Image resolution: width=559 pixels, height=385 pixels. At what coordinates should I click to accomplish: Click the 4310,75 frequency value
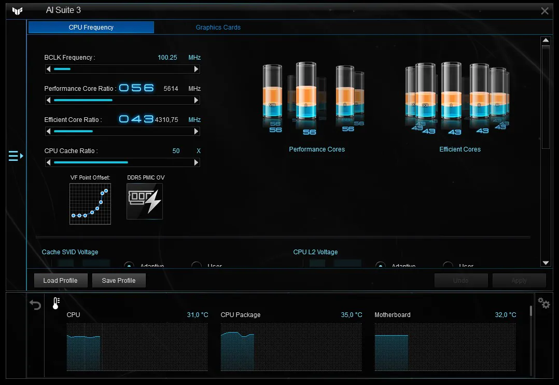[166, 119]
